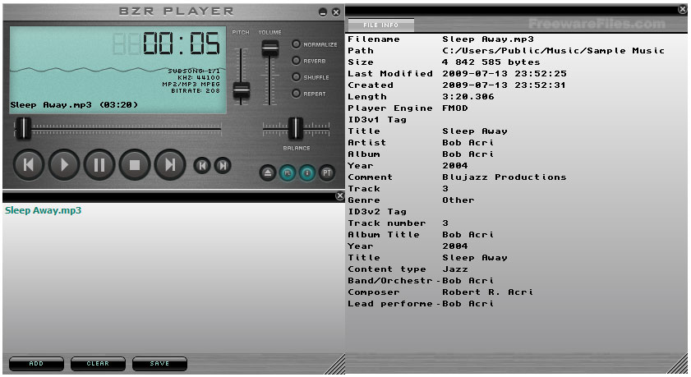
Task: Click the Genre value Other
Action: [x=458, y=200]
